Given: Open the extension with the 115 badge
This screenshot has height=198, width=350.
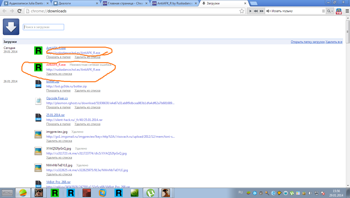Looking at the screenshot, I should (x=339, y=11).
